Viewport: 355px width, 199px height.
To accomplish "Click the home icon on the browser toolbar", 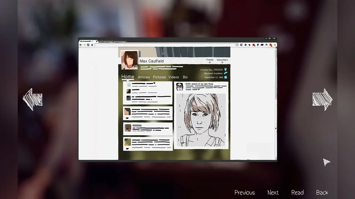I will pyautogui.click(x=93, y=44).
